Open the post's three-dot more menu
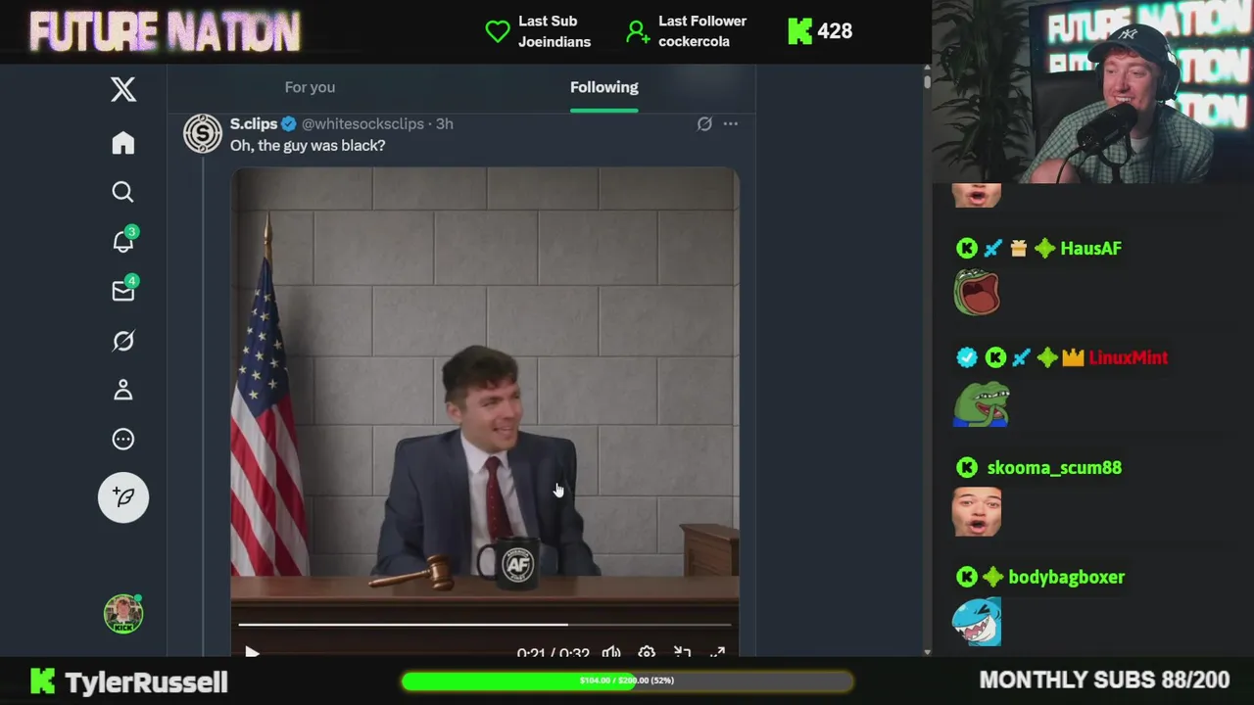 [731, 123]
